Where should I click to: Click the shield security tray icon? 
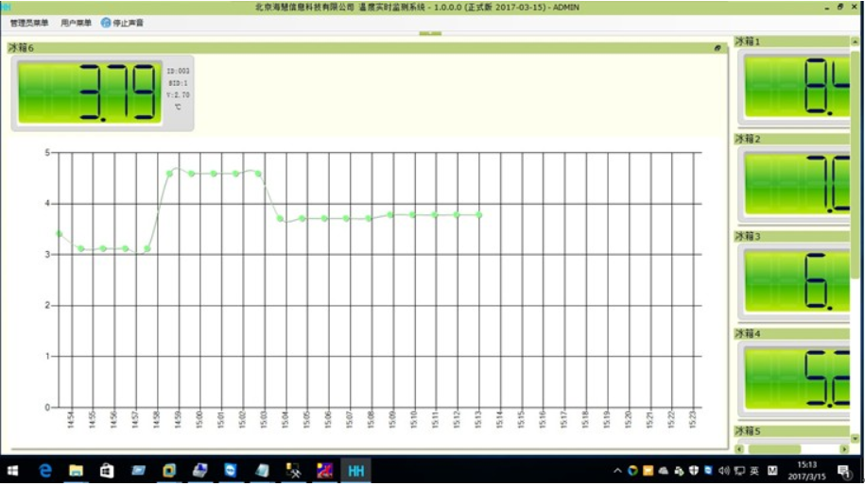[694, 471]
